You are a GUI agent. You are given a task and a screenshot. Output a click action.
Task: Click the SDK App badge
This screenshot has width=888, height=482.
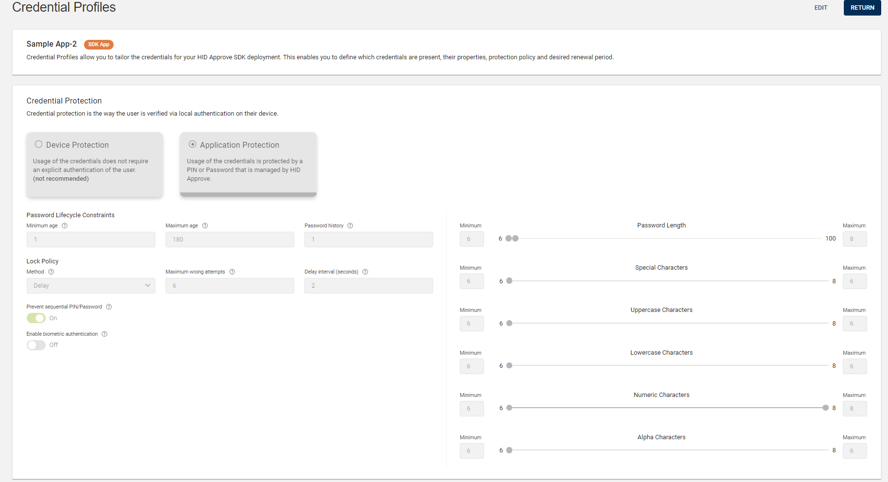click(99, 44)
